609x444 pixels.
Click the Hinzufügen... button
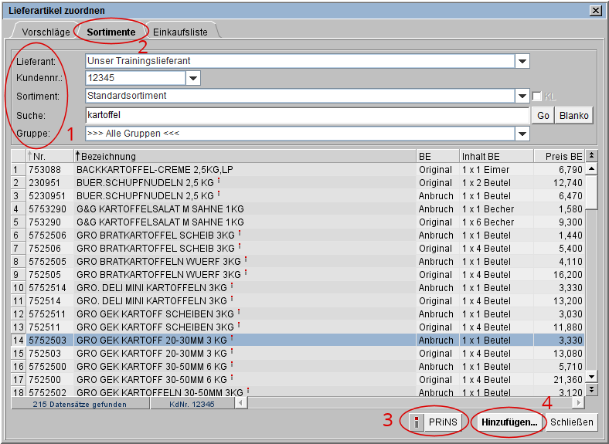(x=509, y=422)
